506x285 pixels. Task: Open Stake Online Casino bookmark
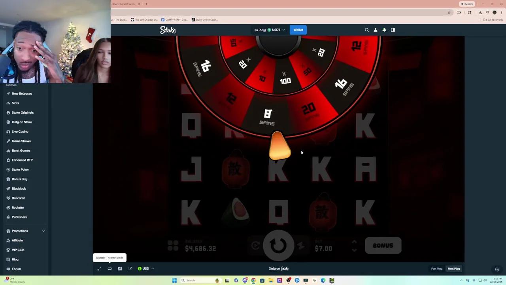point(205,19)
